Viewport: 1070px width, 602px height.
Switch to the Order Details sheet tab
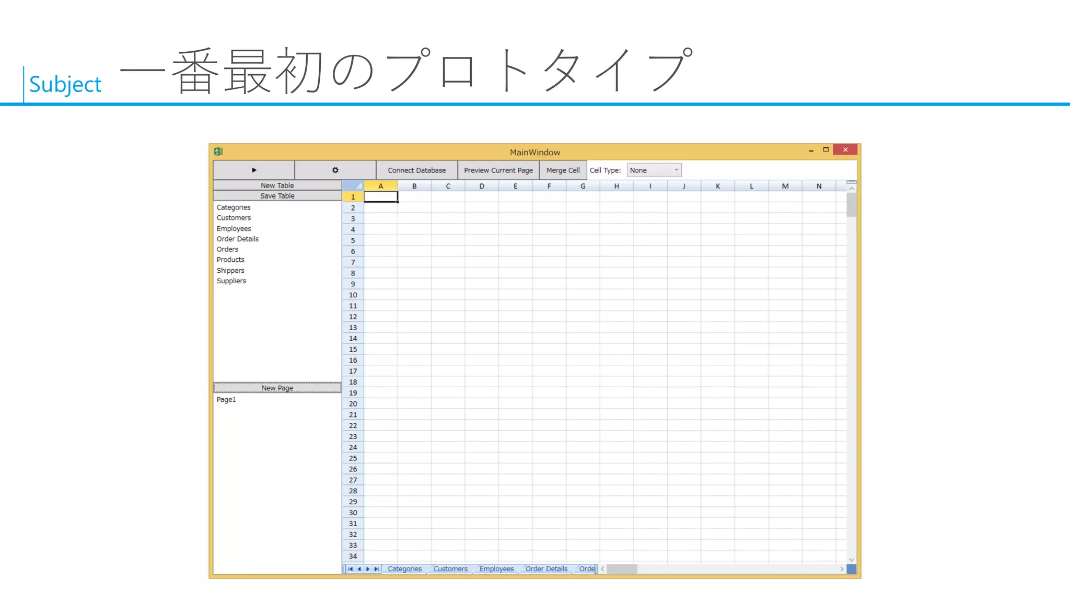(x=546, y=569)
